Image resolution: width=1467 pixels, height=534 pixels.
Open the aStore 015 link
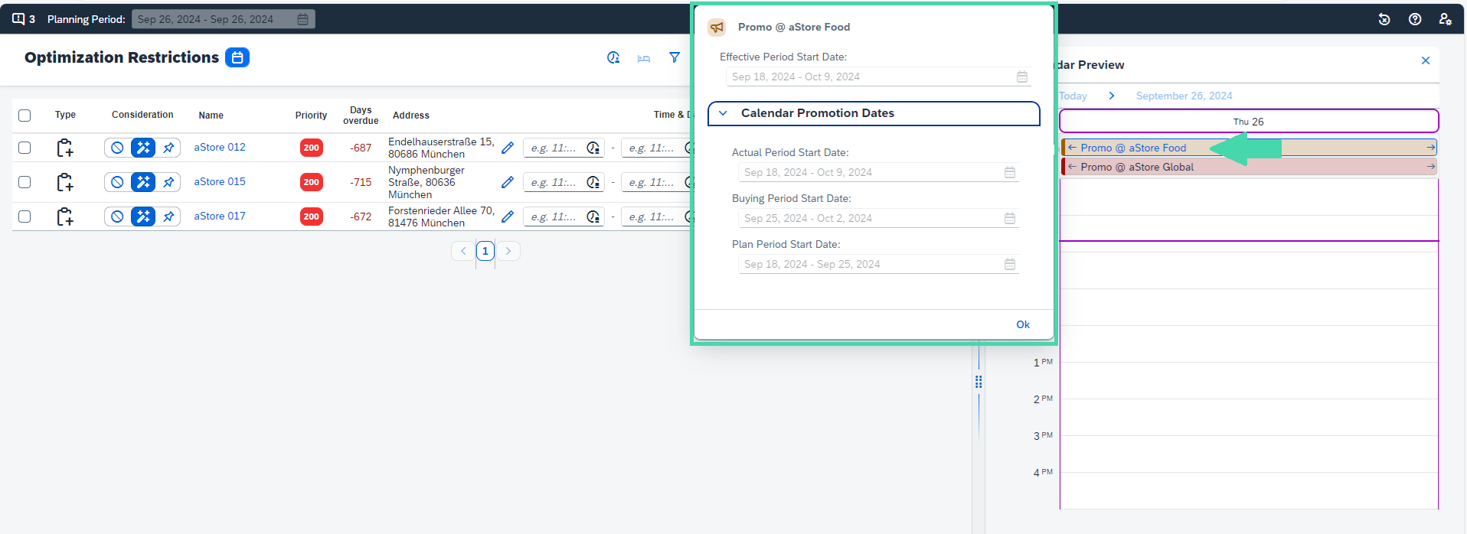click(x=220, y=181)
